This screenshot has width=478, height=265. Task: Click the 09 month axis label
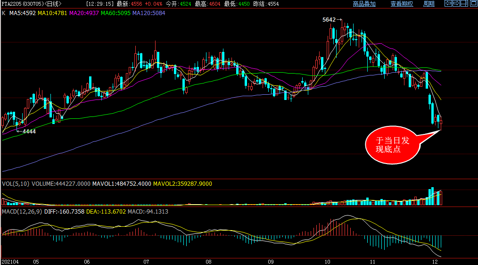pyautogui.click(x=271, y=262)
